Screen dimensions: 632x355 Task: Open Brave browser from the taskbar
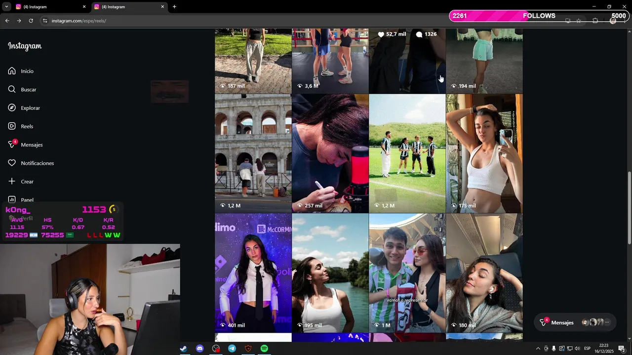click(248, 349)
